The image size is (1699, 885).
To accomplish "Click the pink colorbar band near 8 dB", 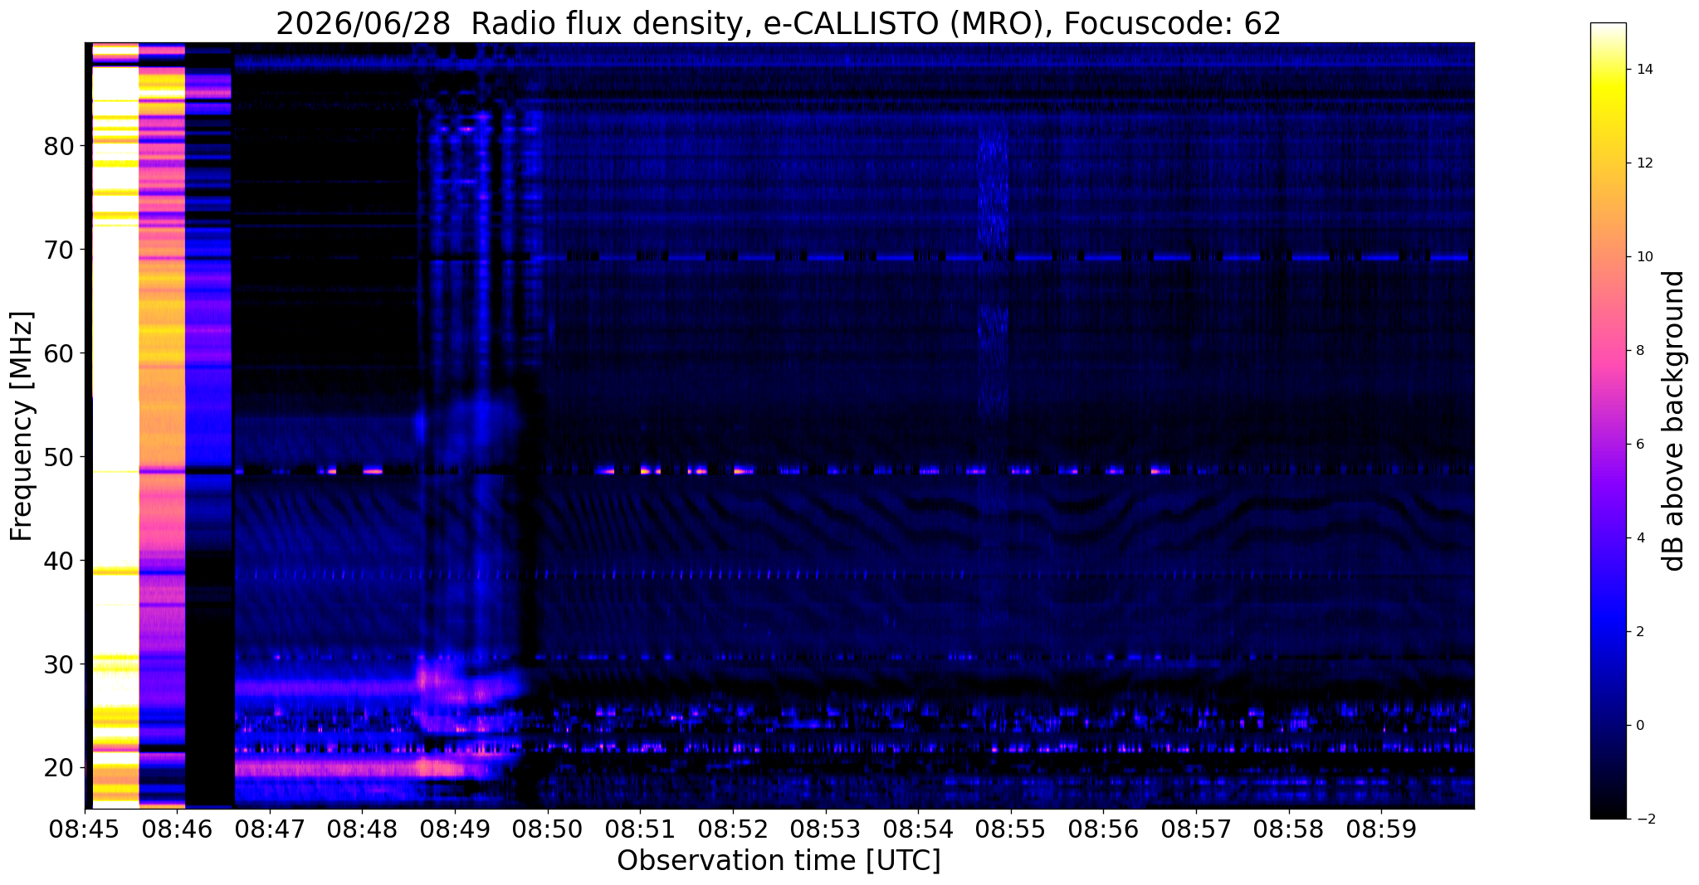I will click(1608, 351).
